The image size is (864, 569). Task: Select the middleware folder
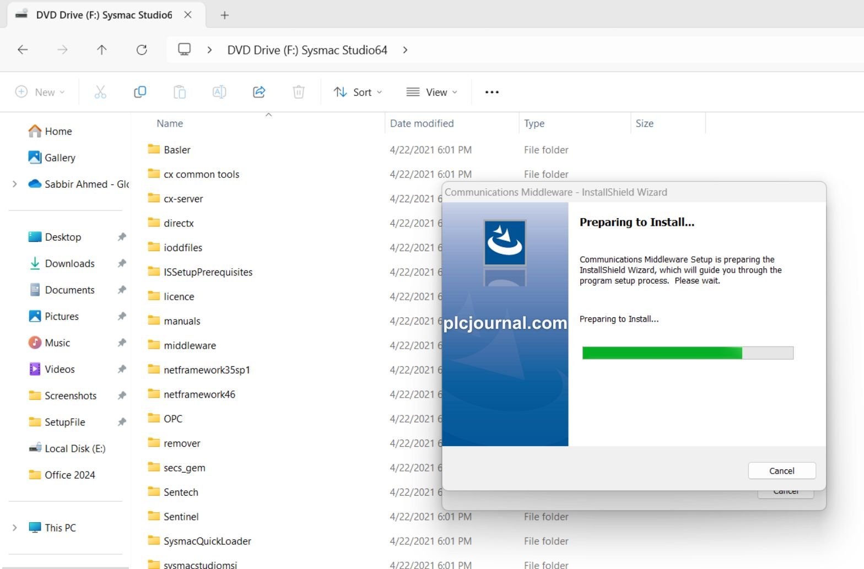182,345
